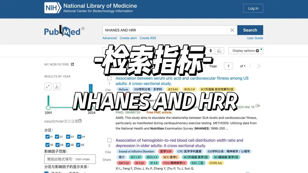Expand the results by year chart
This screenshot has height=173, width=308.
(x=48, y=86)
